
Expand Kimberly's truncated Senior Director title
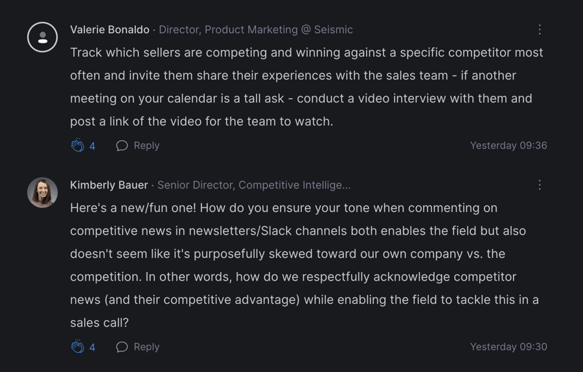[254, 185]
